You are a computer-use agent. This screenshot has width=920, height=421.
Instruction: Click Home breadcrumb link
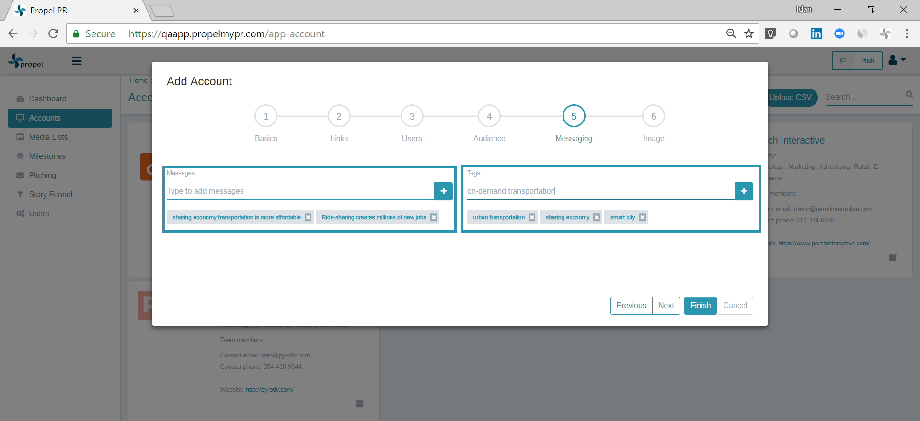pyautogui.click(x=138, y=80)
